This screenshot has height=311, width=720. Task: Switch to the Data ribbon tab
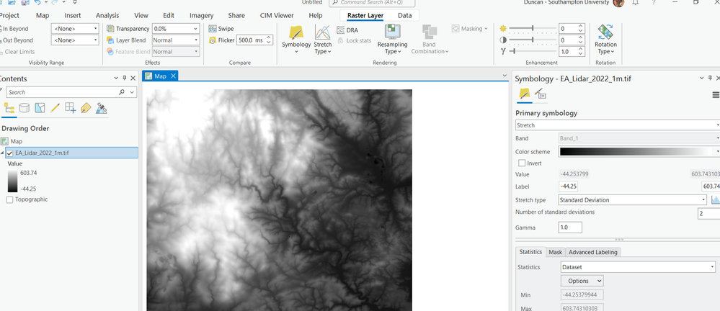point(404,16)
